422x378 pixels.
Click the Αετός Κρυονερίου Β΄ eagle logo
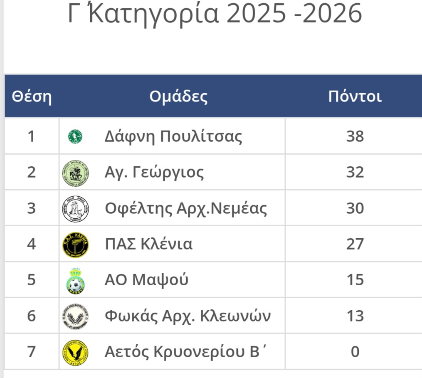point(75,352)
